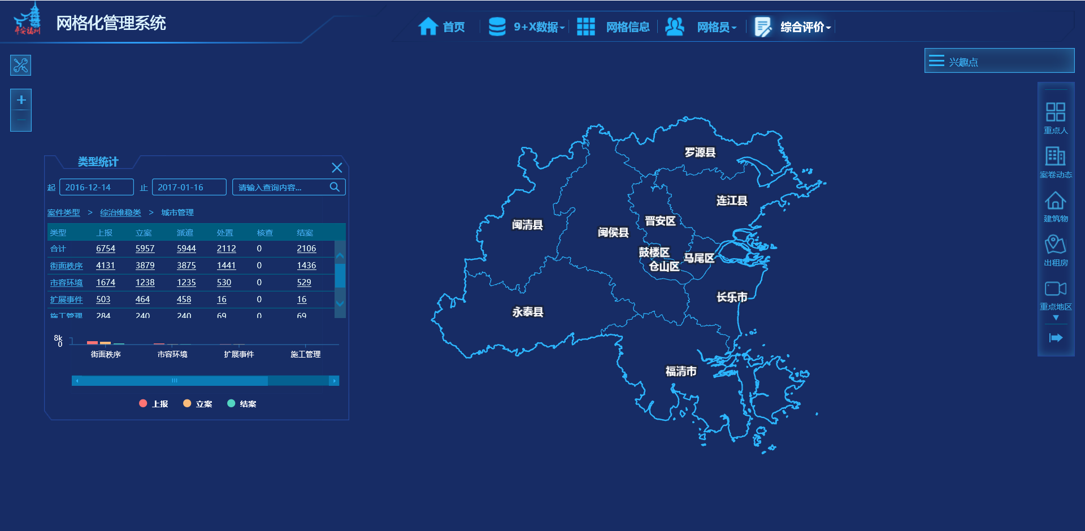Click the exit arrow icon below 重点地区
Viewport: 1085px width, 531px height.
click(1056, 337)
